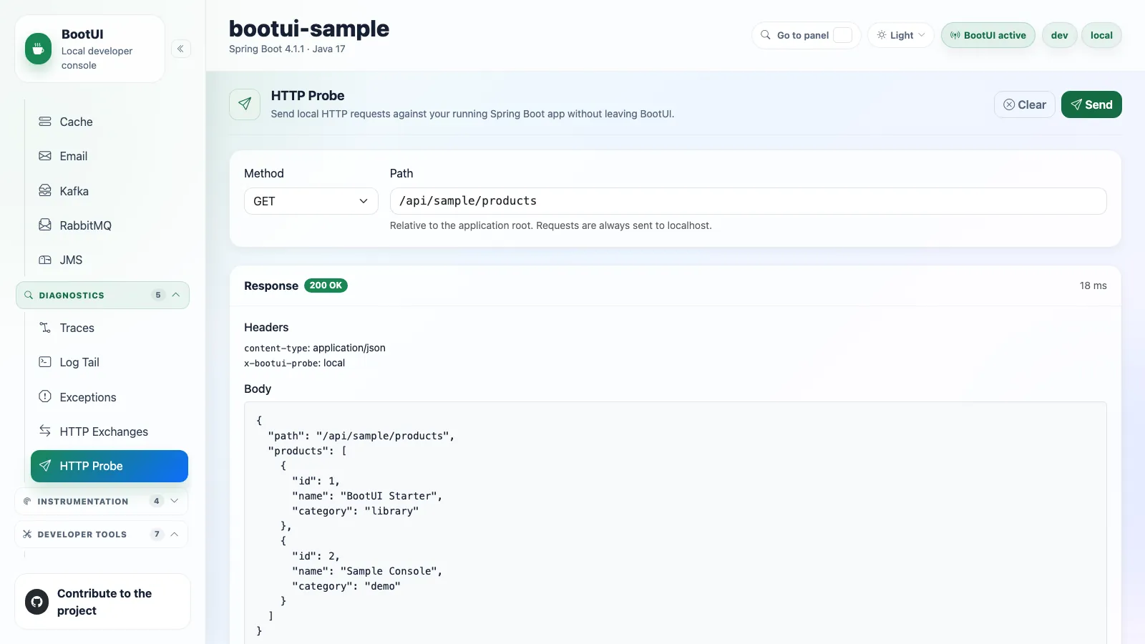Click the JMS icon in the sidebar
The width and height of the screenshot is (1145, 644).
tap(45, 260)
